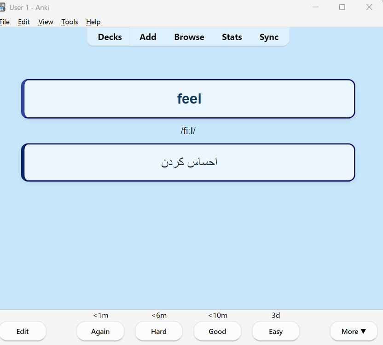Rate the card Easy
Image resolution: width=383 pixels, height=345 pixels.
(276, 331)
